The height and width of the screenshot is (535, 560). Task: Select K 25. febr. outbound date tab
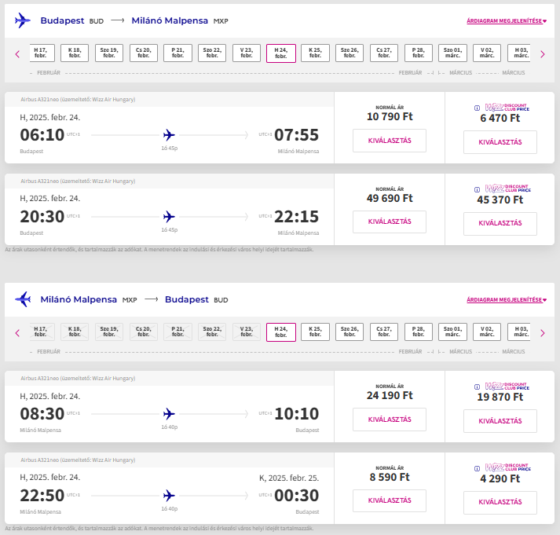click(315, 53)
